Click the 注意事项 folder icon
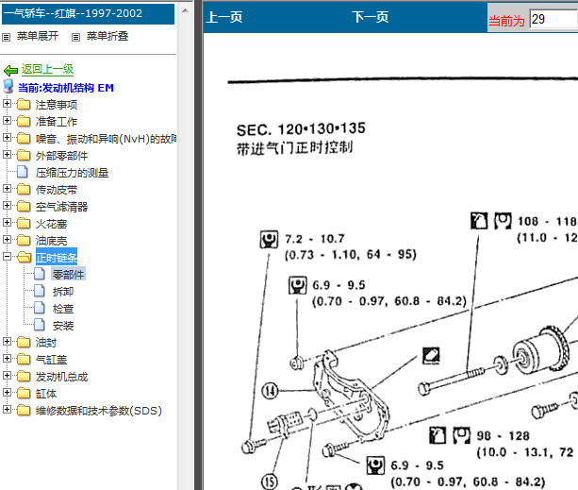 point(24,105)
